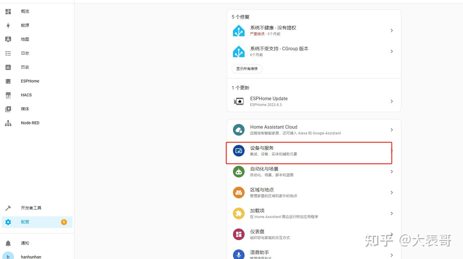Click the 严重错误 severity label
Screen dimensions: 463x259
click(257, 34)
